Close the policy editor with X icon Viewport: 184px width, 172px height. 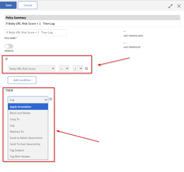pyautogui.click(x=179, y=6)
